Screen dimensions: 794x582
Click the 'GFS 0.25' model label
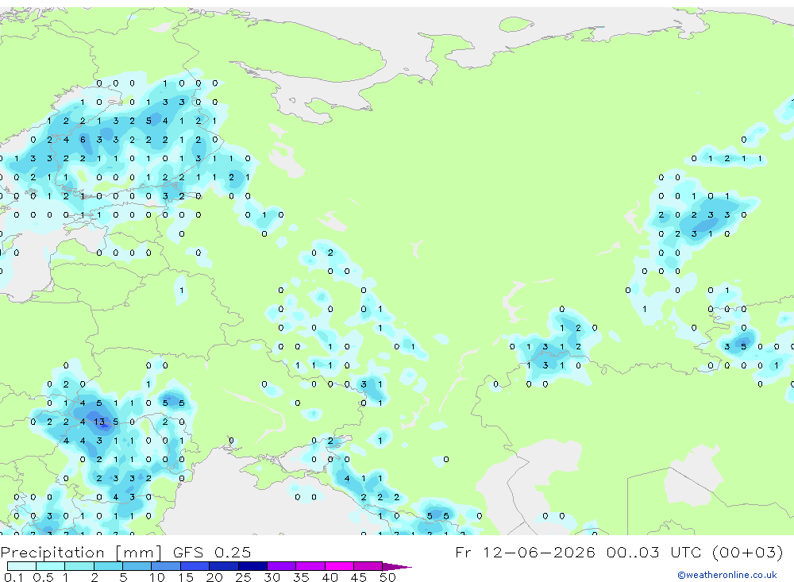[212, 552]
